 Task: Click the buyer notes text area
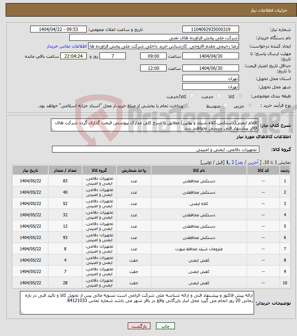pyautogui.click(x=137, y=303)
